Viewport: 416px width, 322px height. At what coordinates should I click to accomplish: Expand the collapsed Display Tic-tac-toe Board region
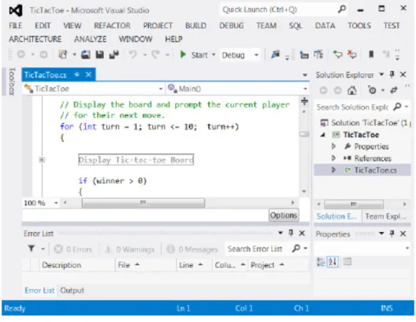42,160
